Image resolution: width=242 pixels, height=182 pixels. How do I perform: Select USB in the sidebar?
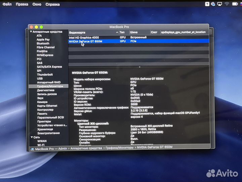[x=40, y=79]
